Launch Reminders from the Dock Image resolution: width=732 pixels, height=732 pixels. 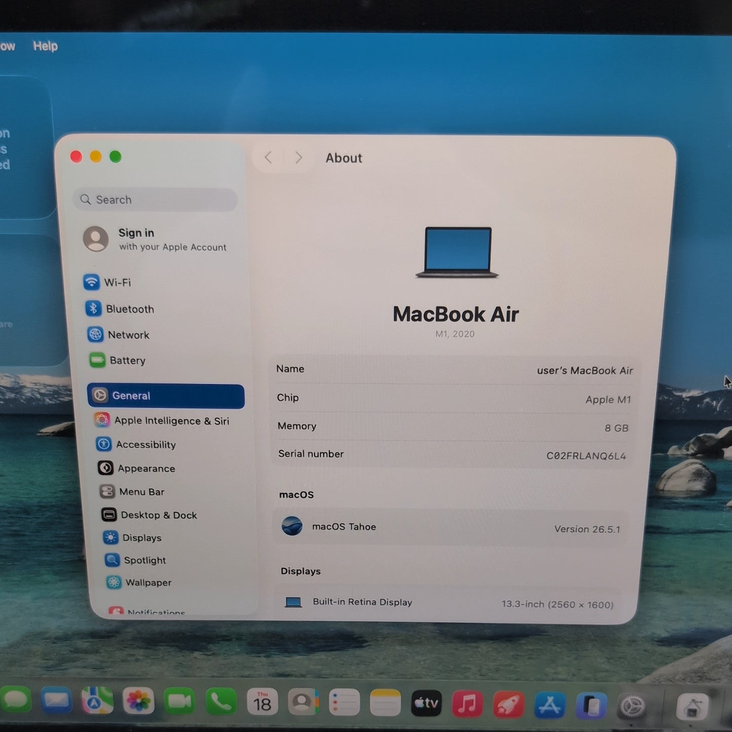[x=344, y=703]
